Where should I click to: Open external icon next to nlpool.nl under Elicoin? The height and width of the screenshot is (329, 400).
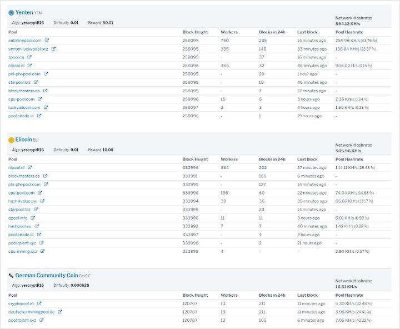coord(29,167)
